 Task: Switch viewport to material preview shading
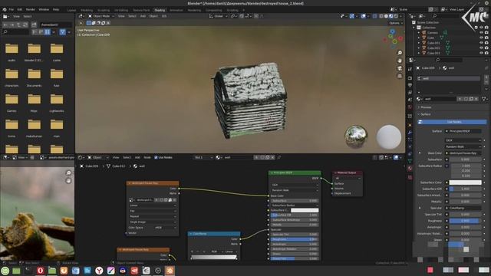[x=391, y=16]
